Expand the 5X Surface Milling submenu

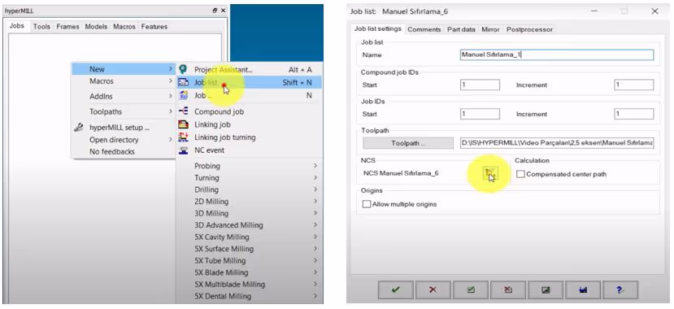coord(250,248)
